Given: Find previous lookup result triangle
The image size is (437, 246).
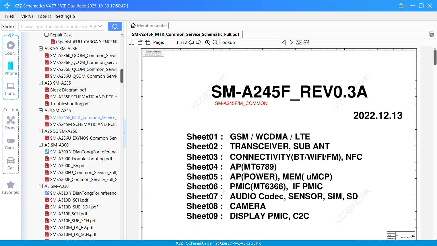Looking at the screenshot, I should tap(284, 42).
